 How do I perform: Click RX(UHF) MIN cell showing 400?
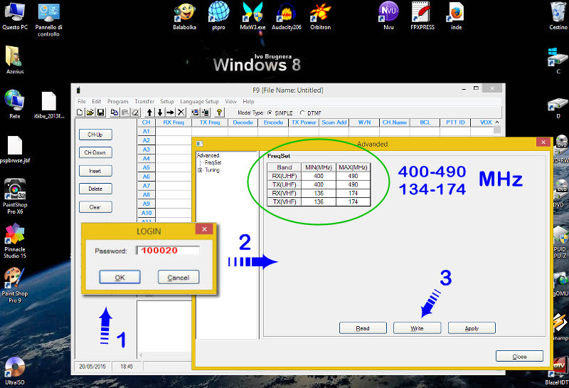tap(319, 176)
